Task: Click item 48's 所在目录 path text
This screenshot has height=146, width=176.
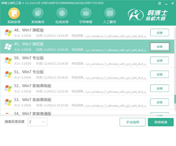Action: pyautogui.click(x=109, y=36)
